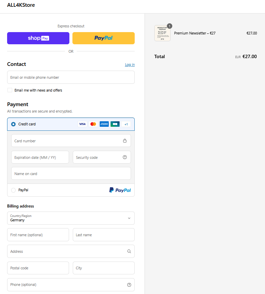
Task: Click the Expiration date field
Action: [40, 157]
